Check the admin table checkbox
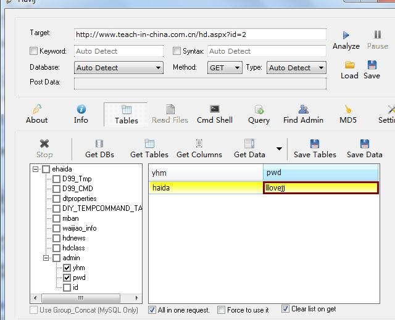 pyautogui.click(x=56, y=258)
